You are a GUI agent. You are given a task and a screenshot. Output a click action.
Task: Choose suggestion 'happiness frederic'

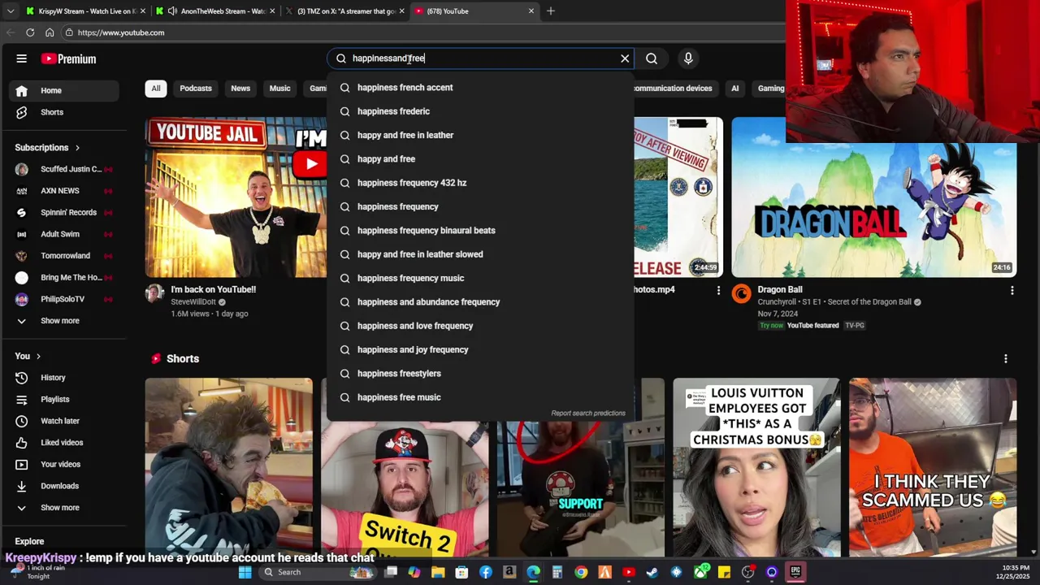tap(480, 111)
